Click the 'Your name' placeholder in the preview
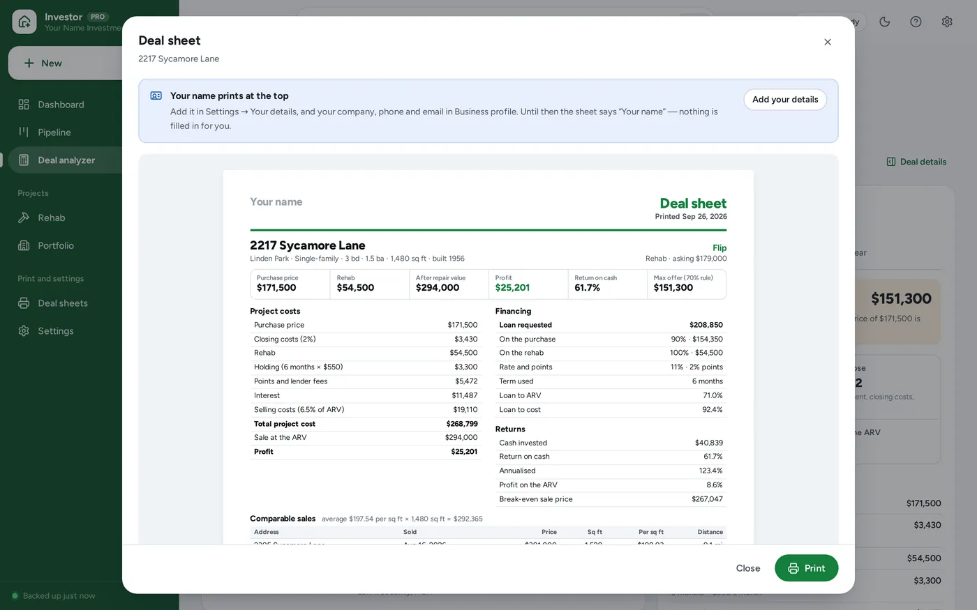Screen dimensions: 977x610 click(x=276, y=202)
